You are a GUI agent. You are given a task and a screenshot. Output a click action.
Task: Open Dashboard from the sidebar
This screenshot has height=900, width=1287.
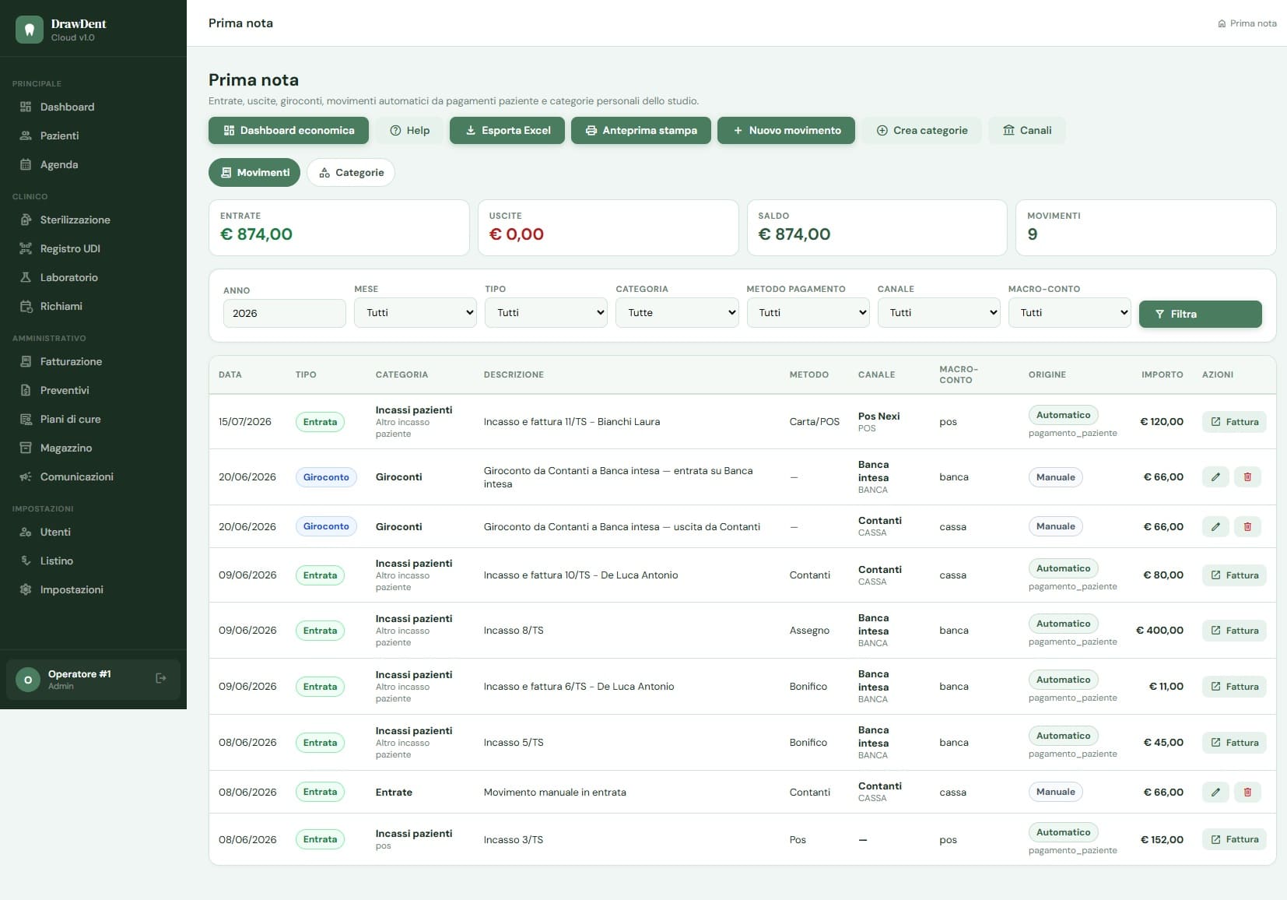tap(93, 107)
